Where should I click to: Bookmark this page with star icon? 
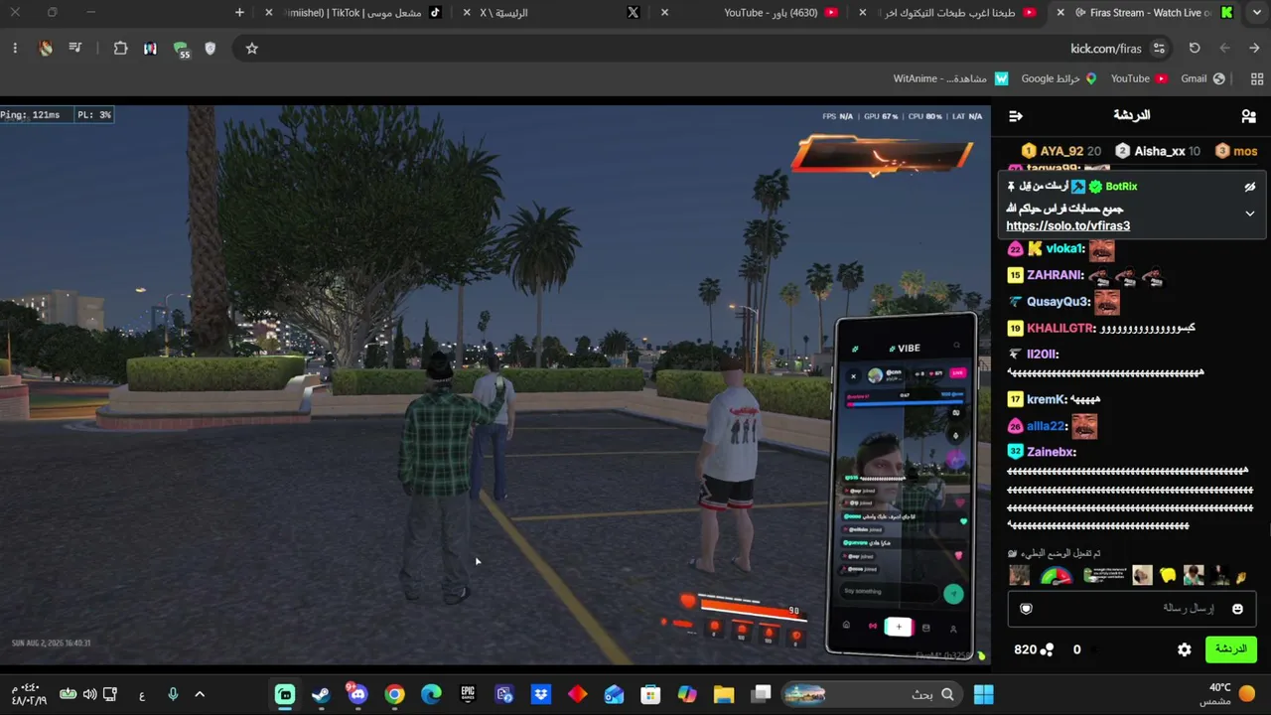pos(252,49)
